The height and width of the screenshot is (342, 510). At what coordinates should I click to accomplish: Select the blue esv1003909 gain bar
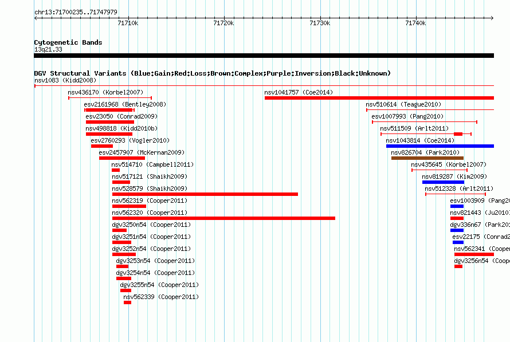pyautogui.click(x=457, y=206)
